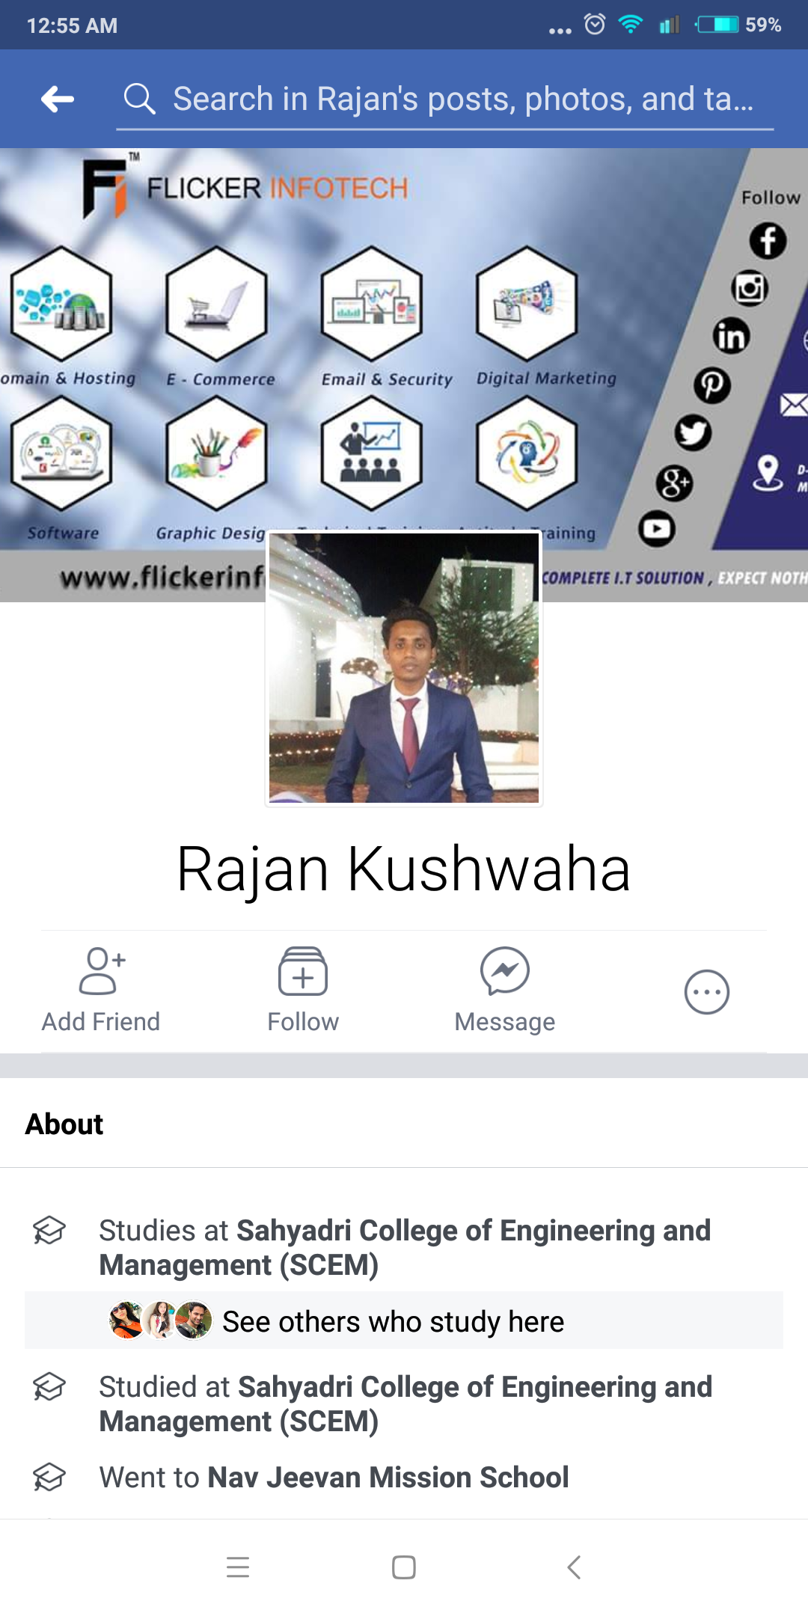This screenshot has height=1616, width=808.
Task: Search in Rajan's posts field
Action: [x=445, y=99]
